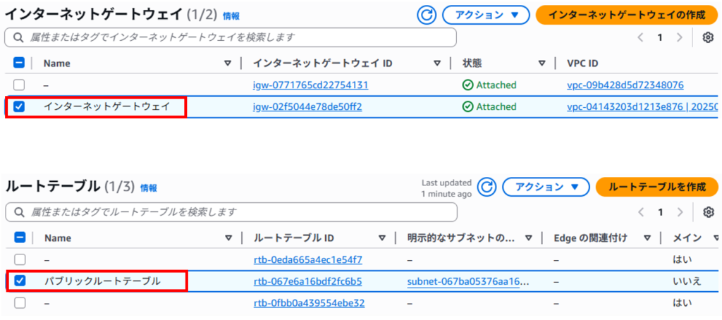The height and width of the screenshot is (320, 722).
Task: Open link rtb-067e6a16bdf2fc6b5
Action: [x=307, y=281]
